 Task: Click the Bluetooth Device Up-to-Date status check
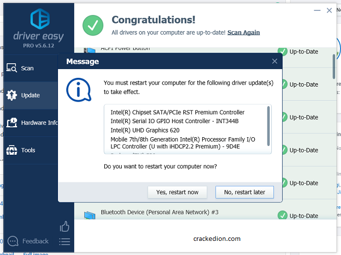pyautogui.click(x=283, y=215)
